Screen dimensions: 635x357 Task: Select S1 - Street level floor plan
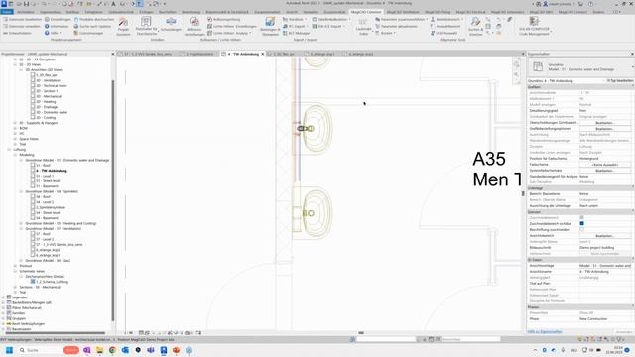(x=48, y=180)
